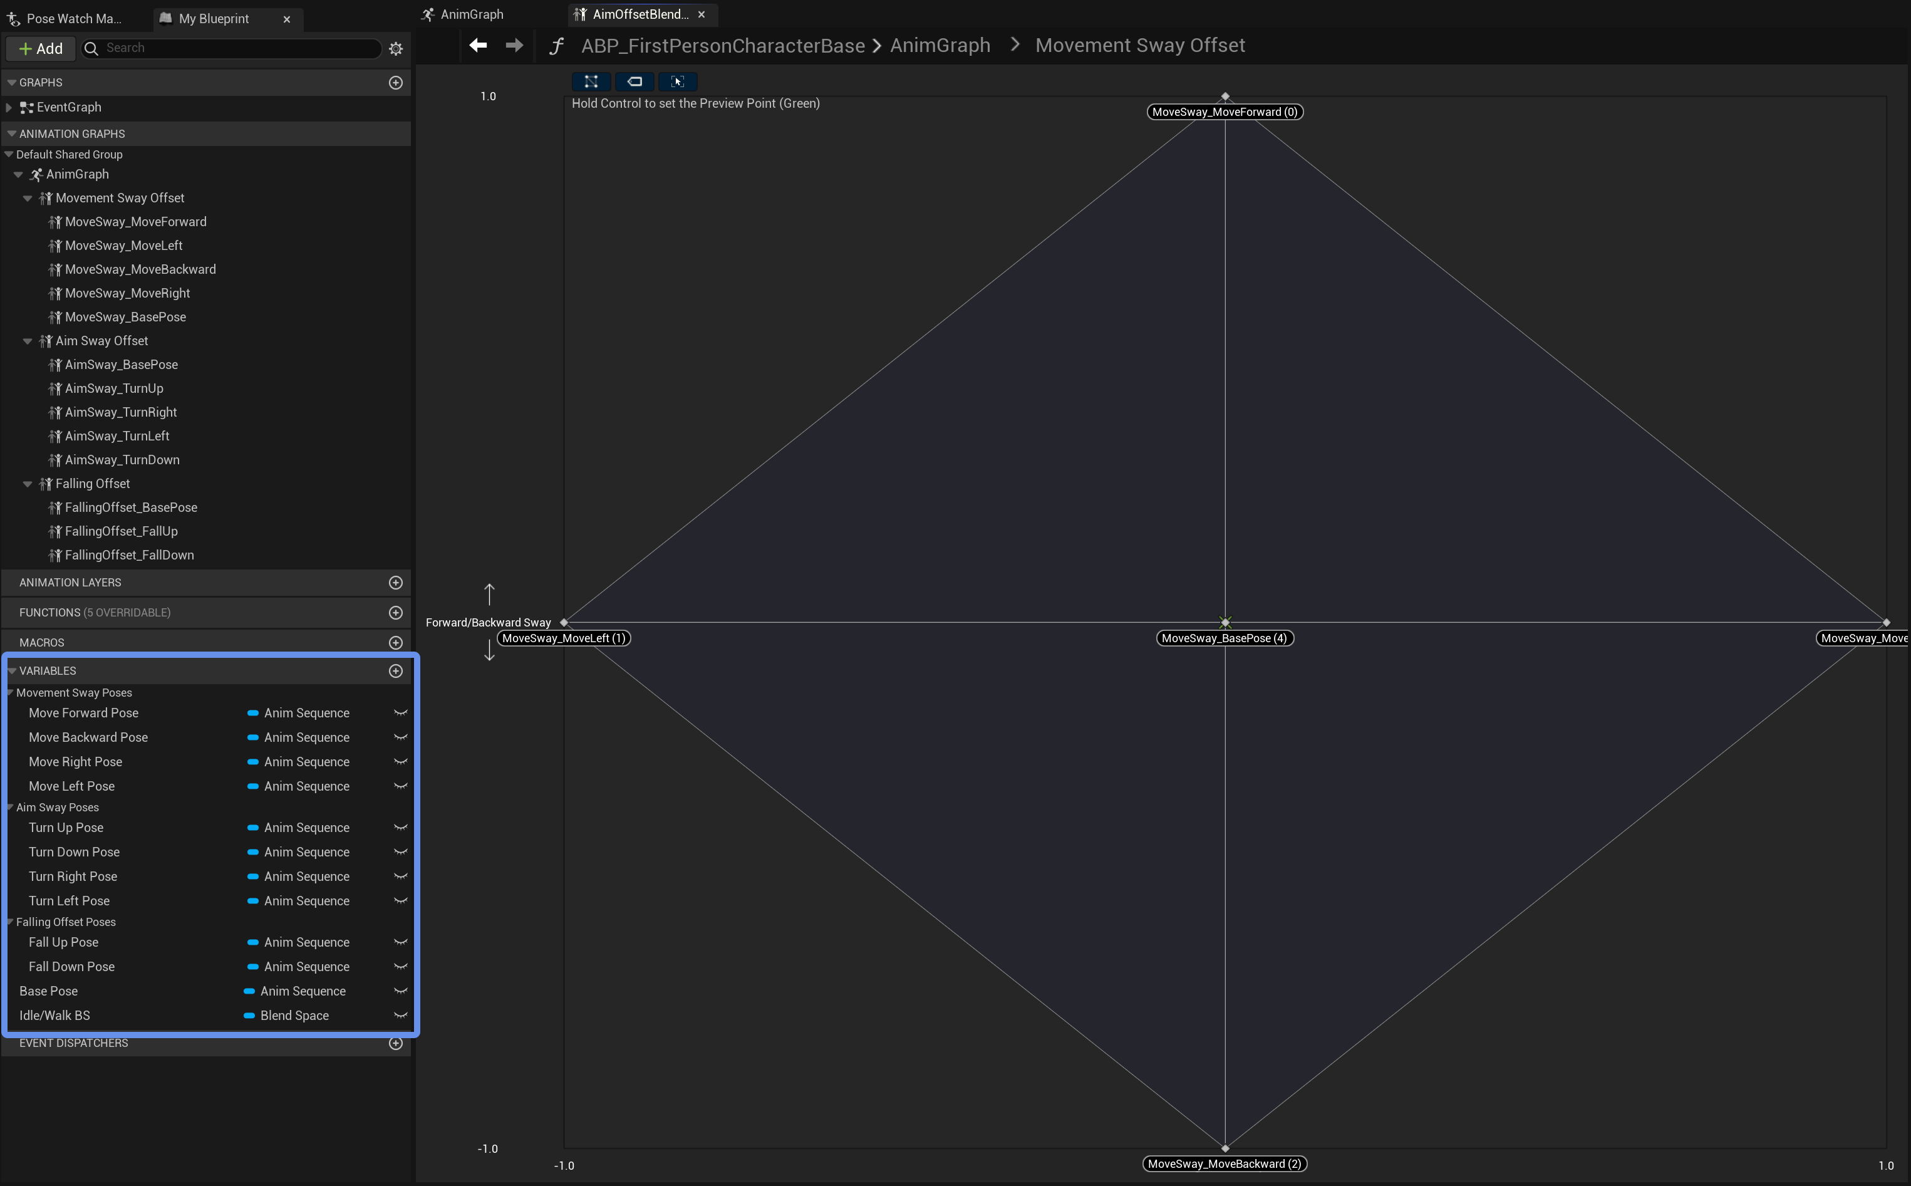The width and height of the screenshot is (1911, 1186).
Task: Click the Add button in My Blueprint
Action: tap(41, 49)
